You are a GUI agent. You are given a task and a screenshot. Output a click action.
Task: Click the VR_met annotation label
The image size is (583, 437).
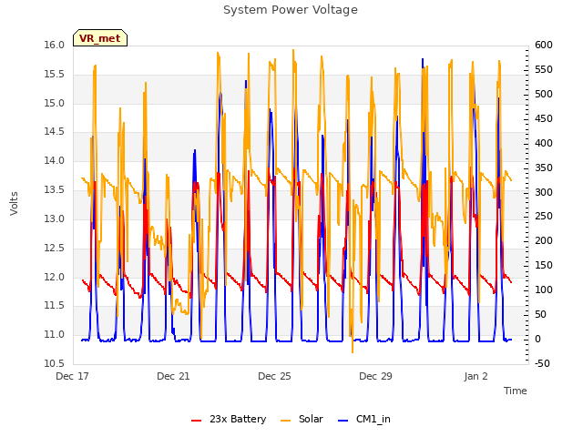(100, 38)
